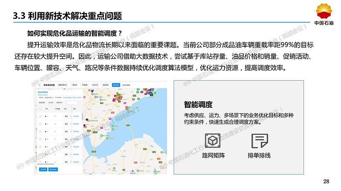
Task: Tick the checkbox for route row 3
Action: point(40,132)
